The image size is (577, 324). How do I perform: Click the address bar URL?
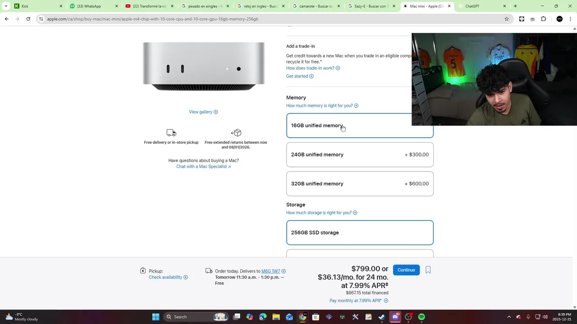point(152,19)
